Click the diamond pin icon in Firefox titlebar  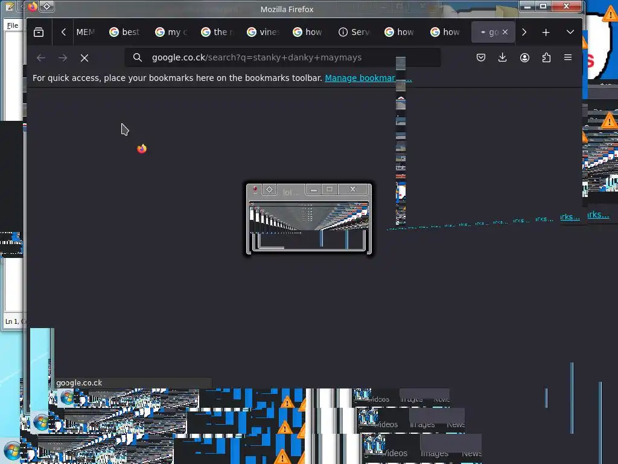[x=47, y=6]
